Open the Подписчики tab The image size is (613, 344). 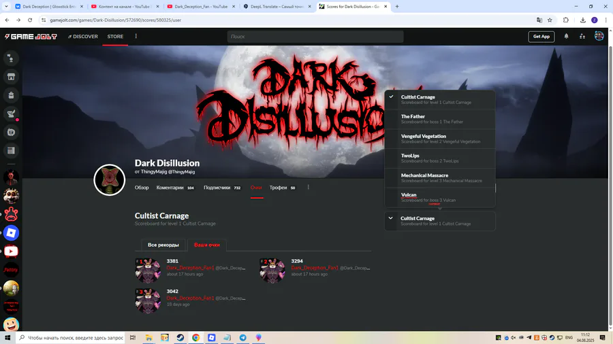[x=222, y=188]
